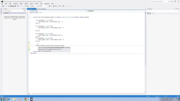
Task: Click the Save toolbar icon
Action: [13, 6]
